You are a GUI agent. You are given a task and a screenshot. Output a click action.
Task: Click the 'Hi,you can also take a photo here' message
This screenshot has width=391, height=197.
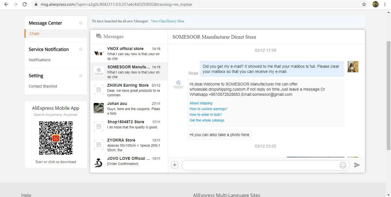(x=220, y=135)
